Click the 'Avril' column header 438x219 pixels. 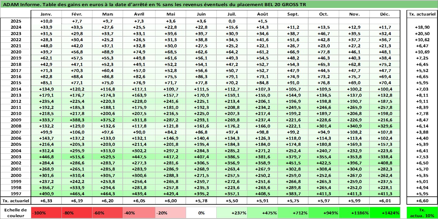click(139, 14)
